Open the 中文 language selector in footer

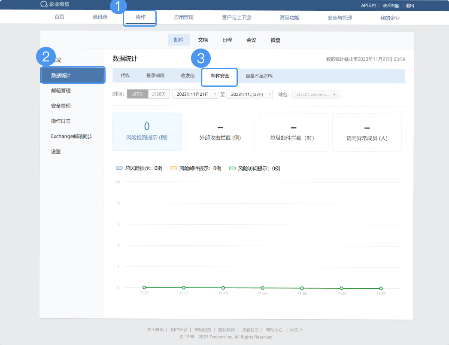[296, 330]
